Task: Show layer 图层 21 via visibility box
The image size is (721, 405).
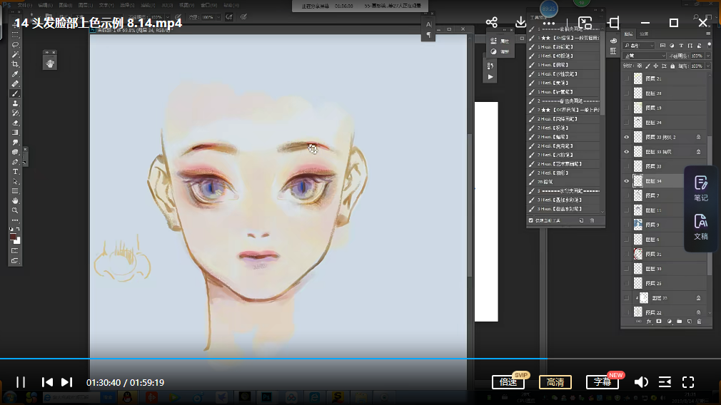Action: click(x=626, y=78)
